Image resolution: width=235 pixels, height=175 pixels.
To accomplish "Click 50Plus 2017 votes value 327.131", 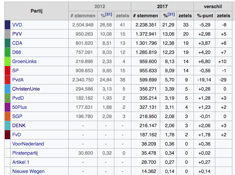I will click(148, 107).
